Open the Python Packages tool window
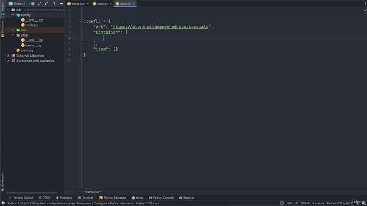 click(112, 197)
